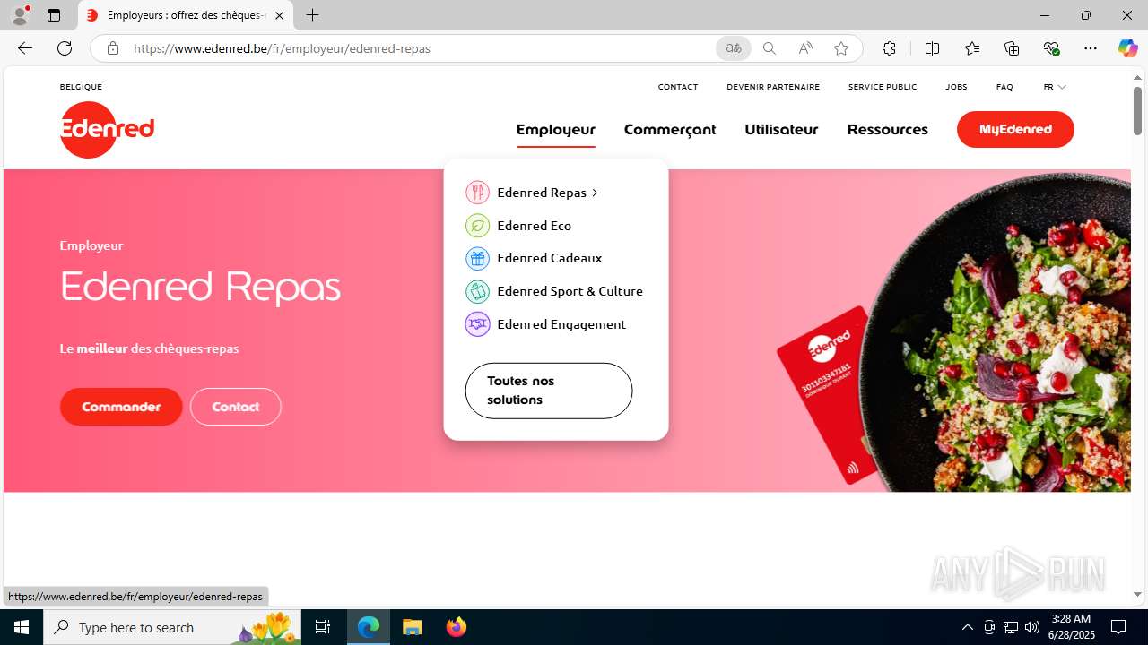
Task: Add this page to favorites with the star icon
Action: click(x=840, y=48)
